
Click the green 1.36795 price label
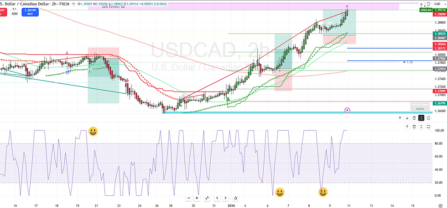(439, 103)
